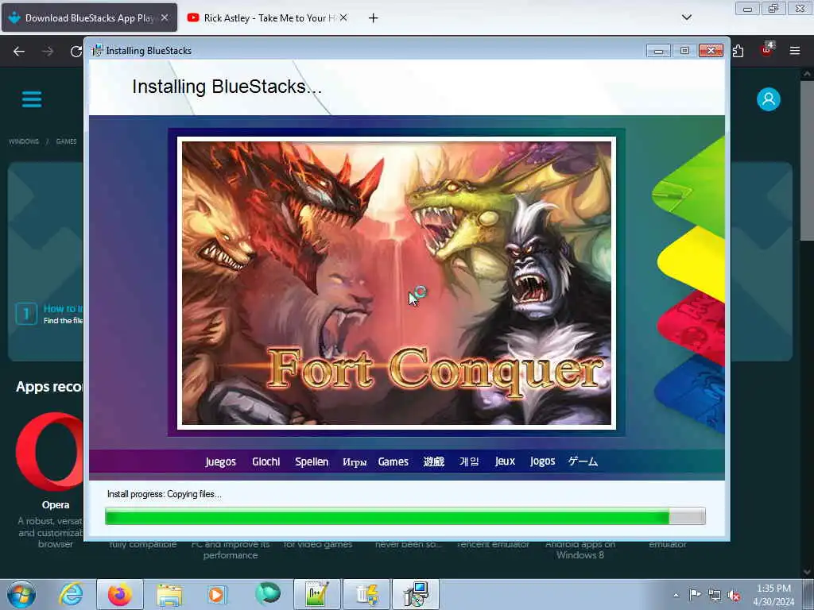
Task: Close the Rick Astley browser tab
Action: (x=343, y=17)
